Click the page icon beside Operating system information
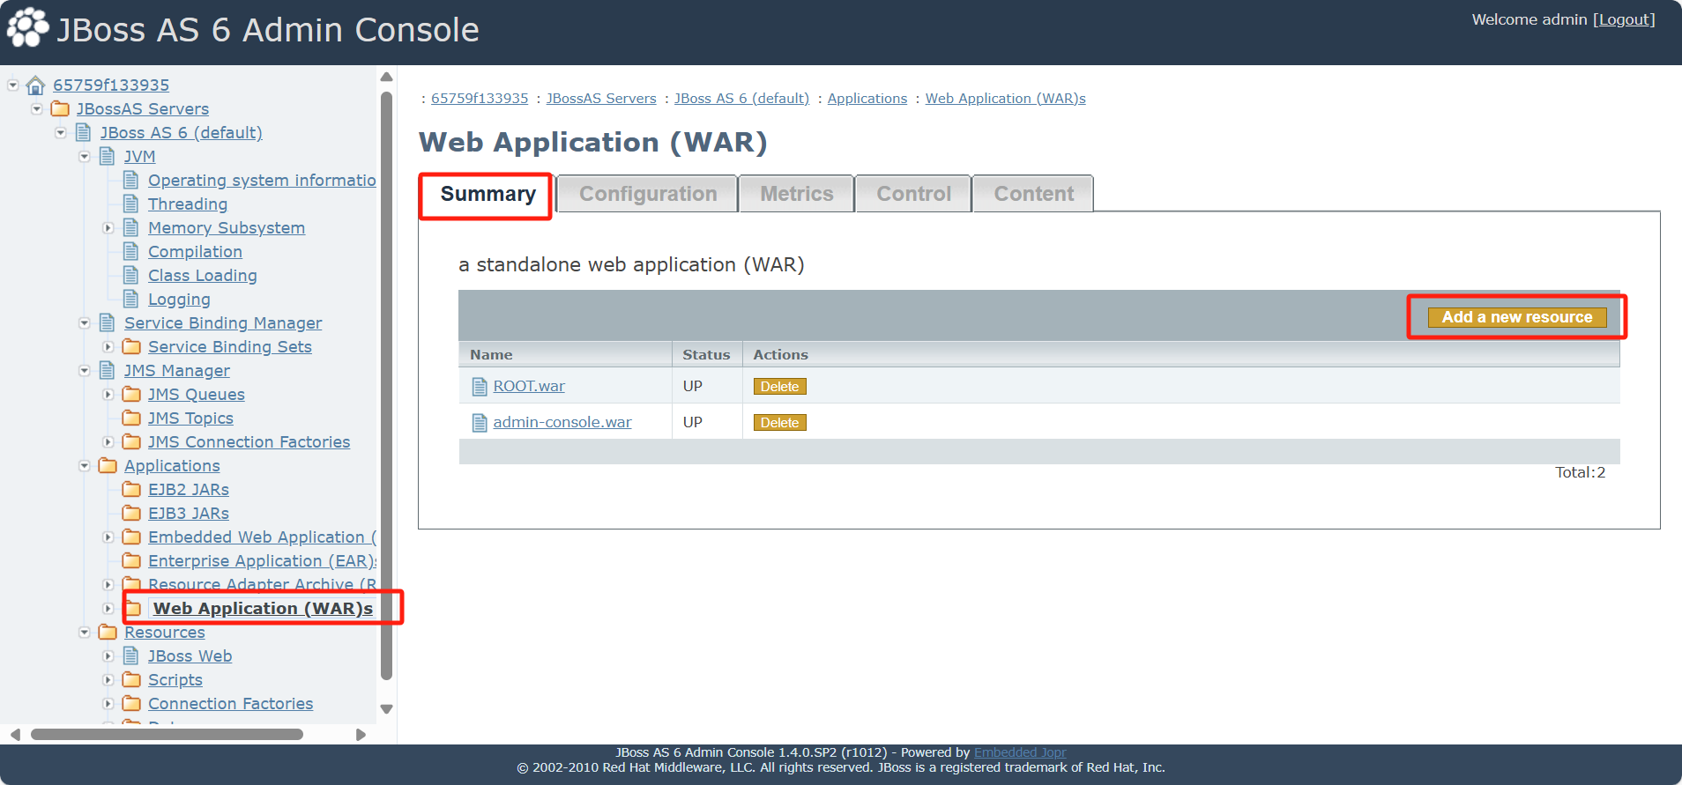The image size is (1682, 785). point(131,181)
